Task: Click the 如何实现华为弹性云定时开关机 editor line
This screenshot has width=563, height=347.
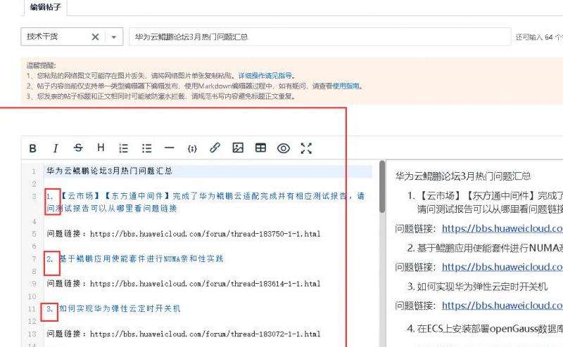Action: 113,308
